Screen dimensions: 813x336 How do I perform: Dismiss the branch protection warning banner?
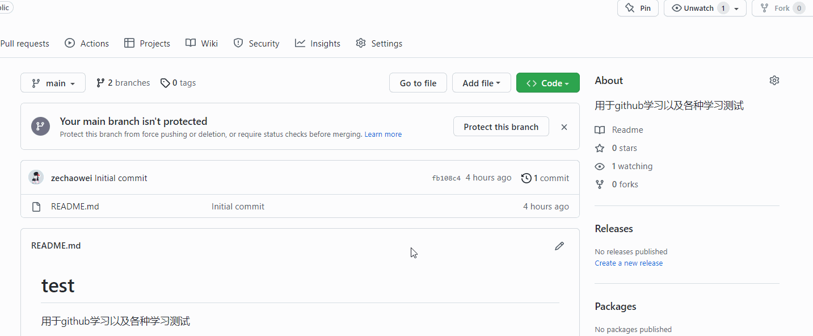pos(564,127)
